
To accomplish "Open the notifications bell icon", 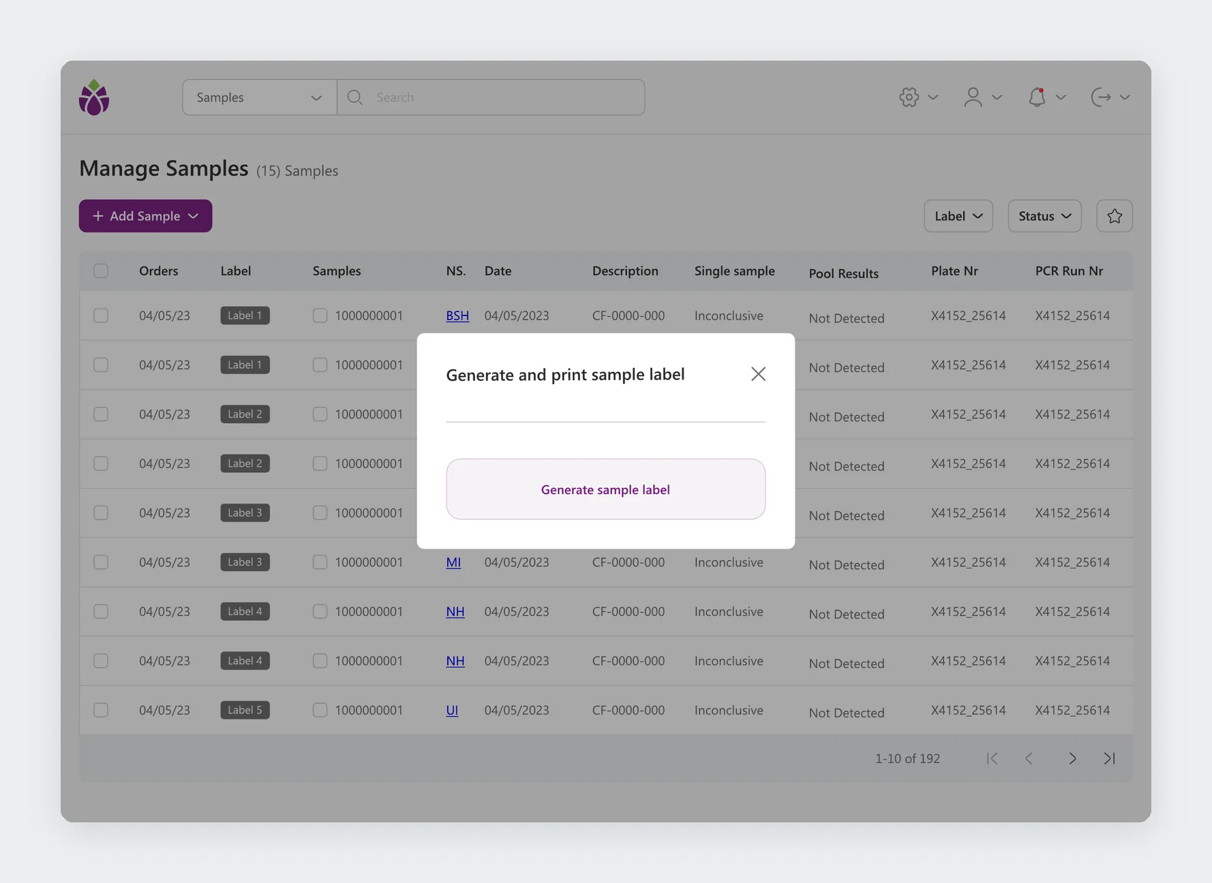I will (1037, 97).
